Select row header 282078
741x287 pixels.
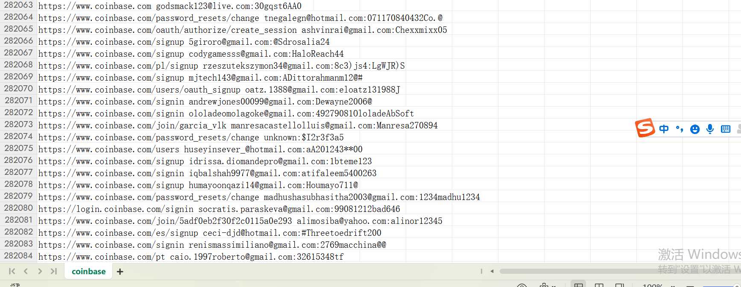coord(18,184)
